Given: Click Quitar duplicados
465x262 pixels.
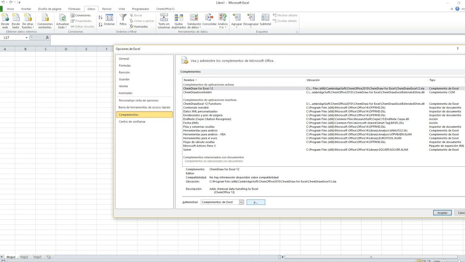Looking at the screenshot, I should point(179,21).
